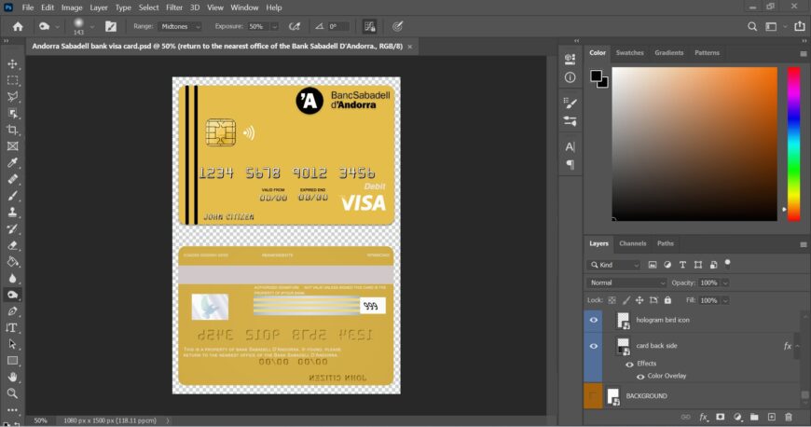811x427 pixels.
Task: Open the Normal blend mode dropdown
Action: (x=626, y=282)
